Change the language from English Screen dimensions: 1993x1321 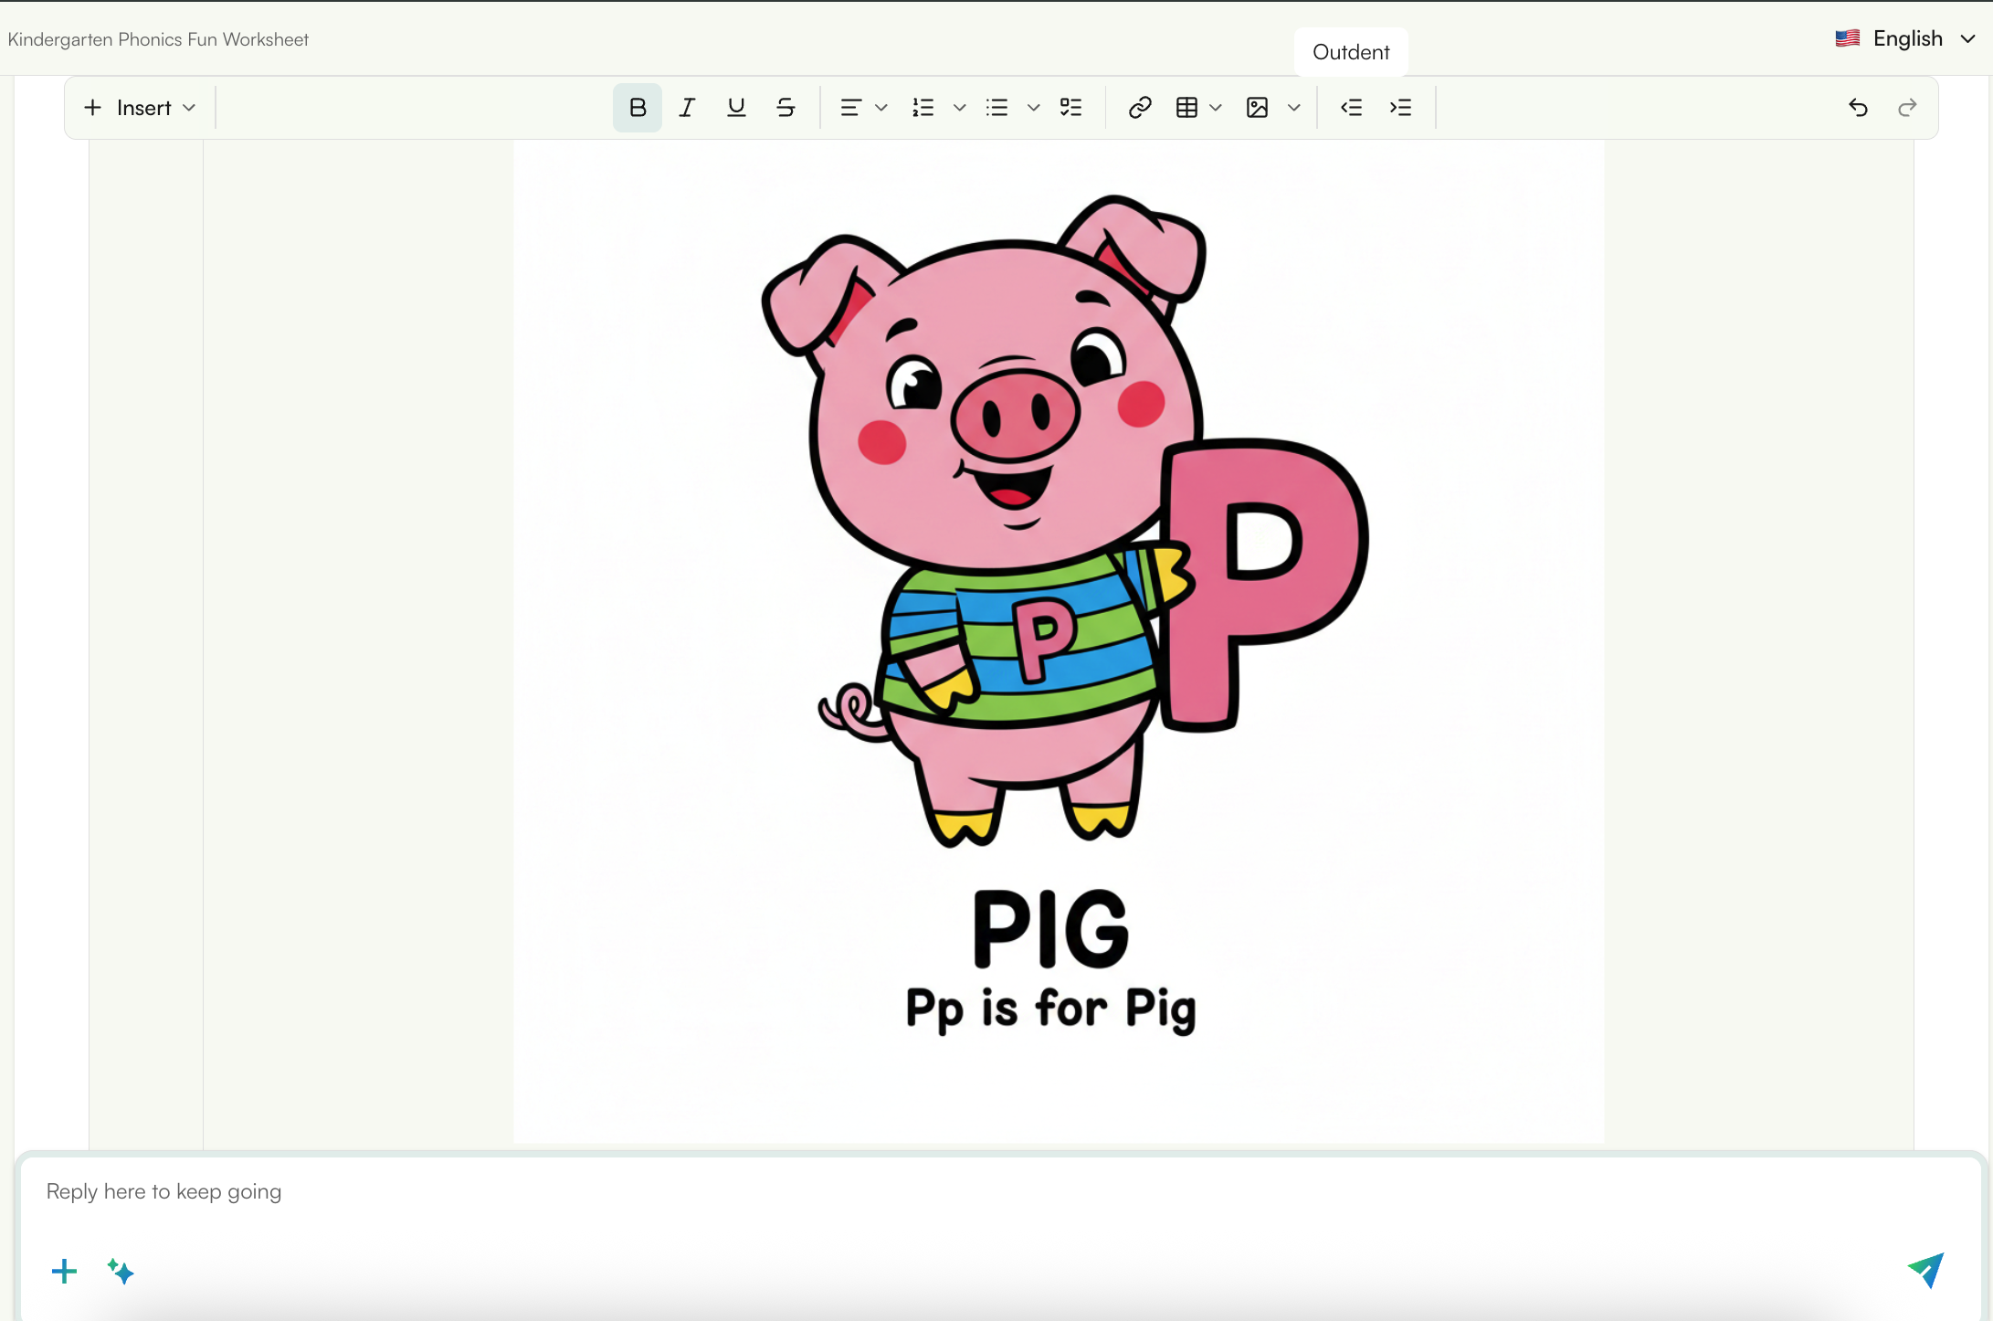[1906, 37]
